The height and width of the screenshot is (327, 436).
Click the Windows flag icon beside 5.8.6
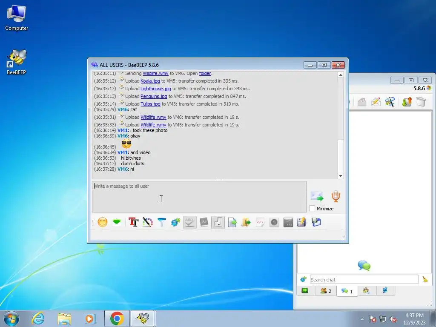(x=429, y=88)
